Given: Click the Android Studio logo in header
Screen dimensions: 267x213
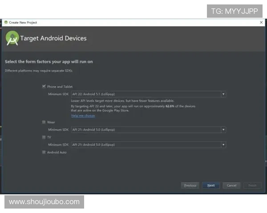Looking at the screenshot, I should click(12, 38).
